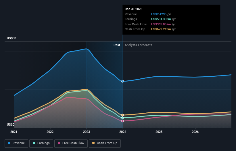This screenshot has height=151, width=236.
Task: Click the Free Cash Flow label in tooltip
Action: pyautogui.click(x=136, y=24)
